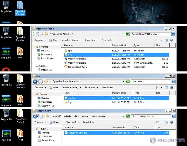Sort by Size column in sg.tcpvpn.com window
The image size is (187, 146).
pyautogui.click(x=162, y=128)
